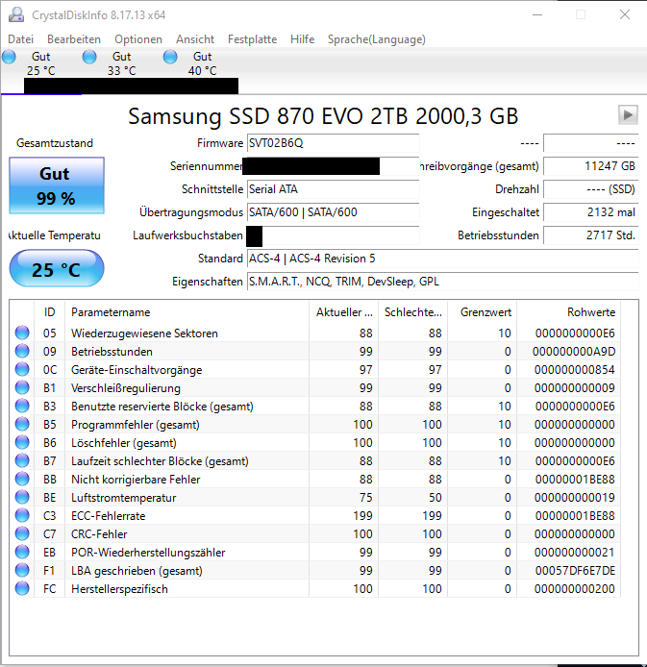Click the Schlechte... column header

coord(413,312)
